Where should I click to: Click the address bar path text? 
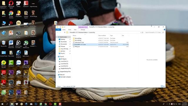[82, 32]
